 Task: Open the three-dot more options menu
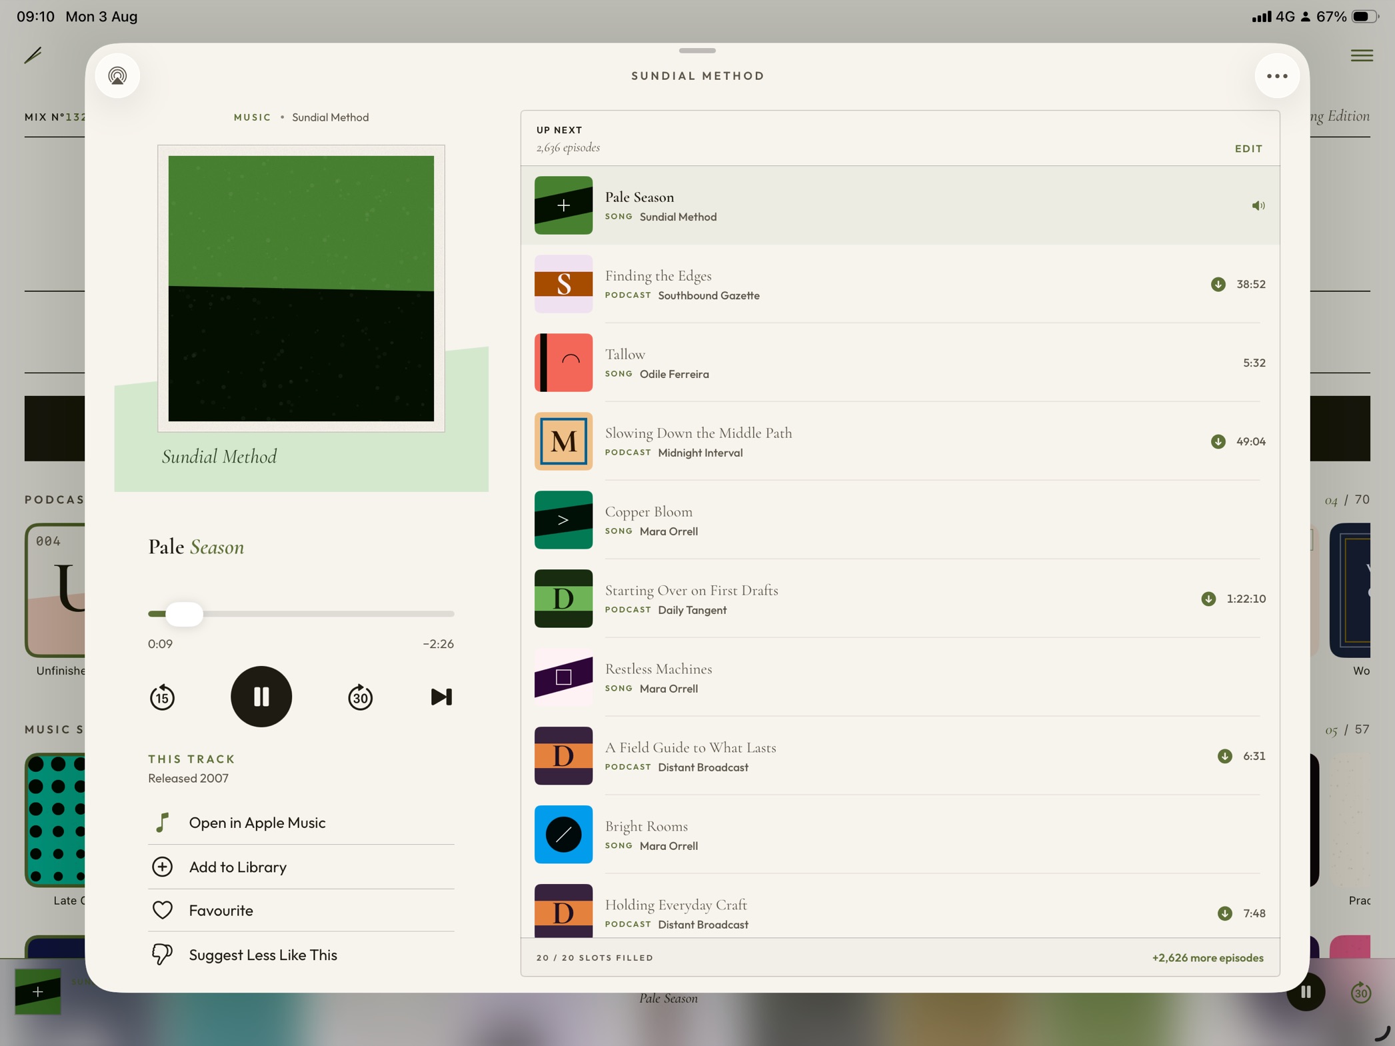click(x=1277, y=76)
